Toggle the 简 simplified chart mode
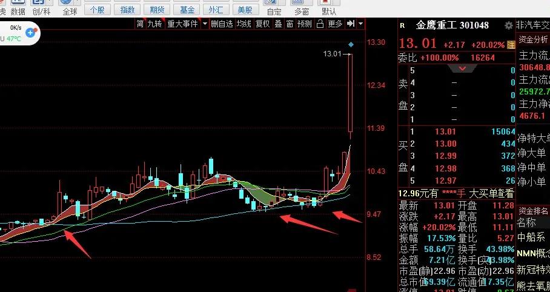 click(141, 24)
